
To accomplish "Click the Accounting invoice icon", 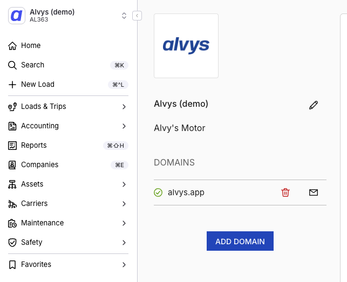I will (12, 126).
